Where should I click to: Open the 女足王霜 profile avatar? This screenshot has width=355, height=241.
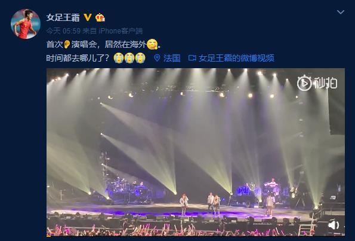25,24
